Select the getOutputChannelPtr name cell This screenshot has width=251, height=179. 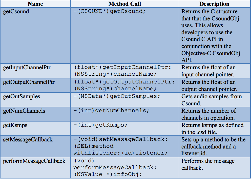(x=35, y=85)
